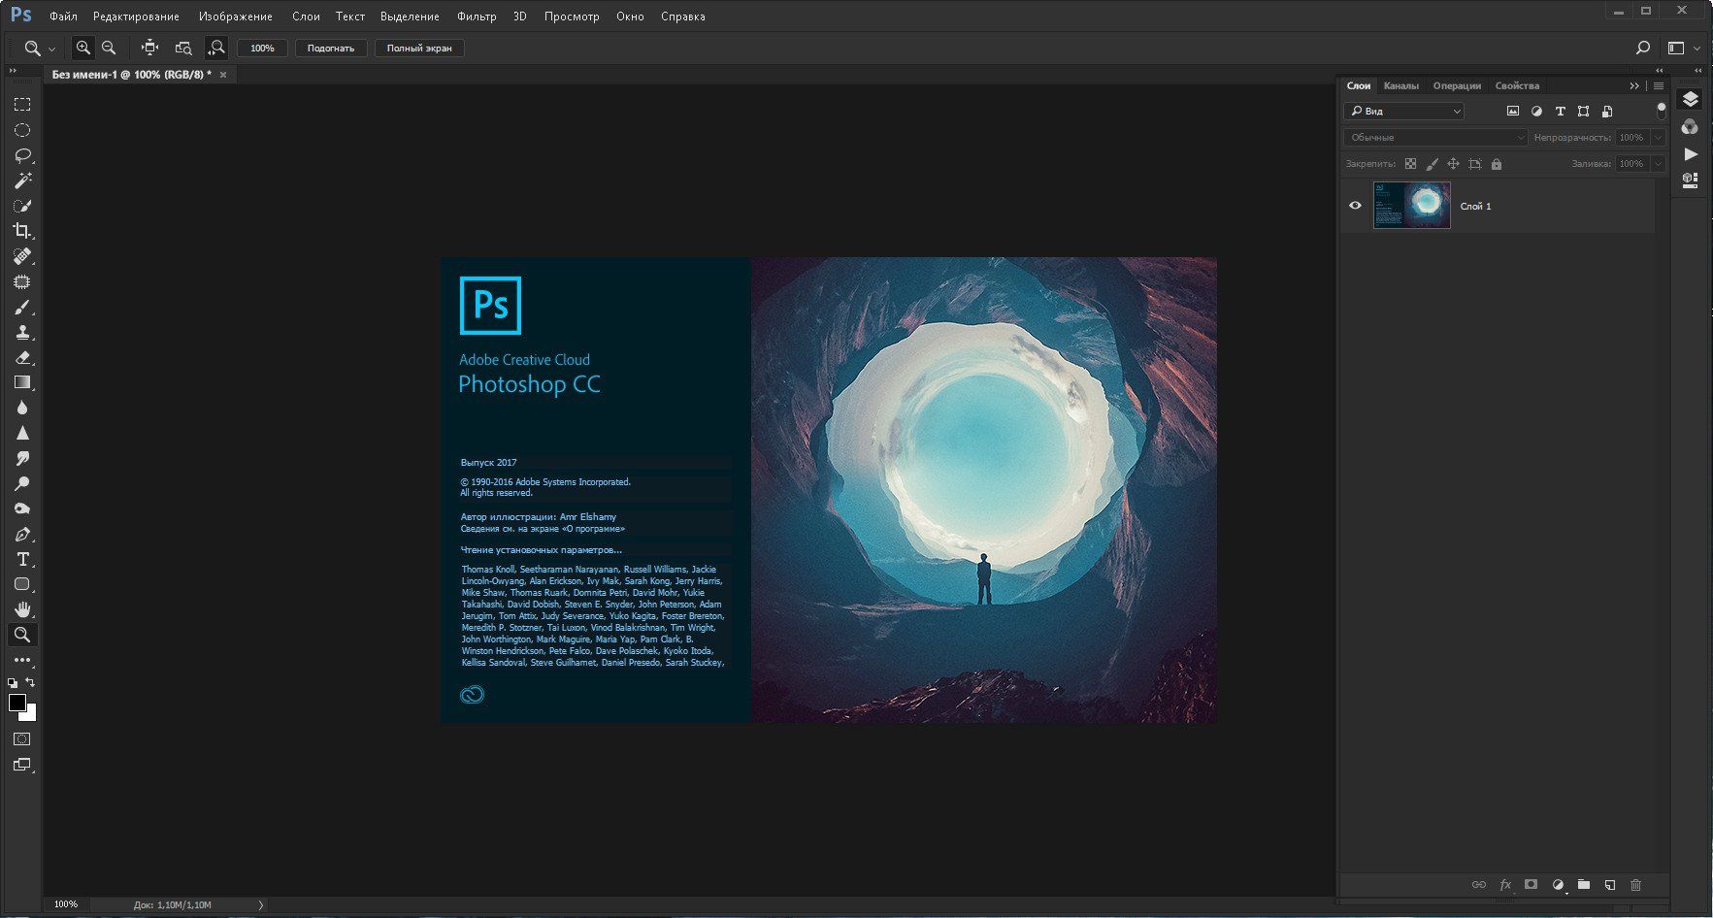Select the Rectangular Marquee tool
Screen dimensions: 1713x918
[x=22, y=104]
